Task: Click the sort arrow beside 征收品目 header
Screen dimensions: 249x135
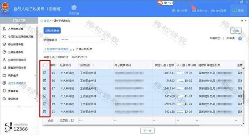Action: (93, 65)
